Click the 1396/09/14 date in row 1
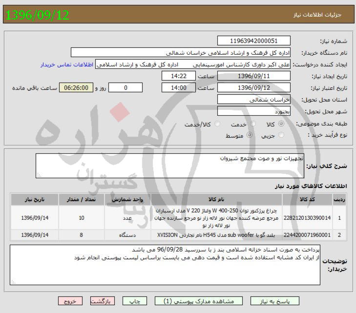356x313 pixels. coord(35,218)
